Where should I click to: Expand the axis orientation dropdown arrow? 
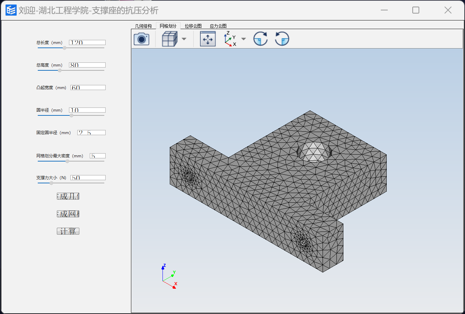pyautogui.click(x=244, y=39)
